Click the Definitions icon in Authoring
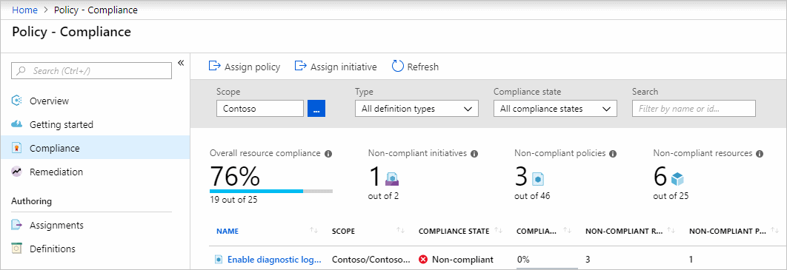 (x=17, y=249)
